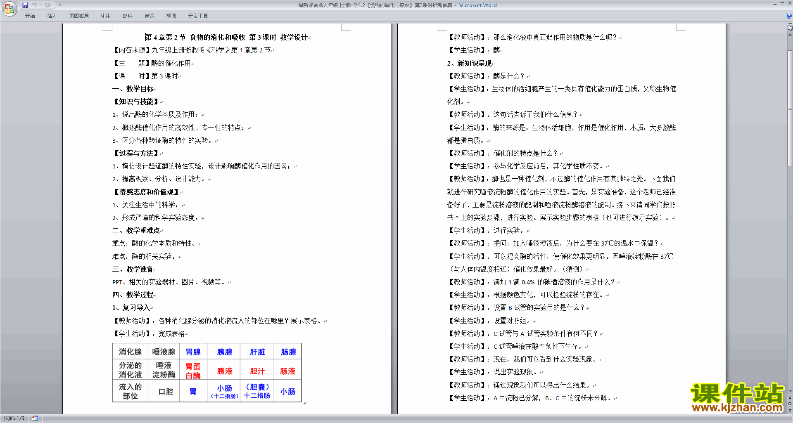
Task: Open the 插入 ribbon tab
Action: 52,16
